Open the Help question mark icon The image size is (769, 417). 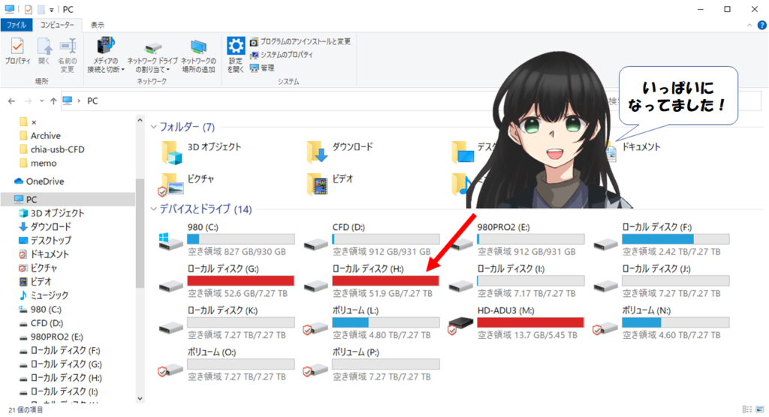point(761,26)
